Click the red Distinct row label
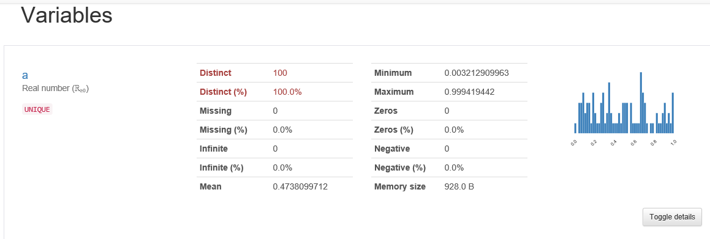 point(216,73)
